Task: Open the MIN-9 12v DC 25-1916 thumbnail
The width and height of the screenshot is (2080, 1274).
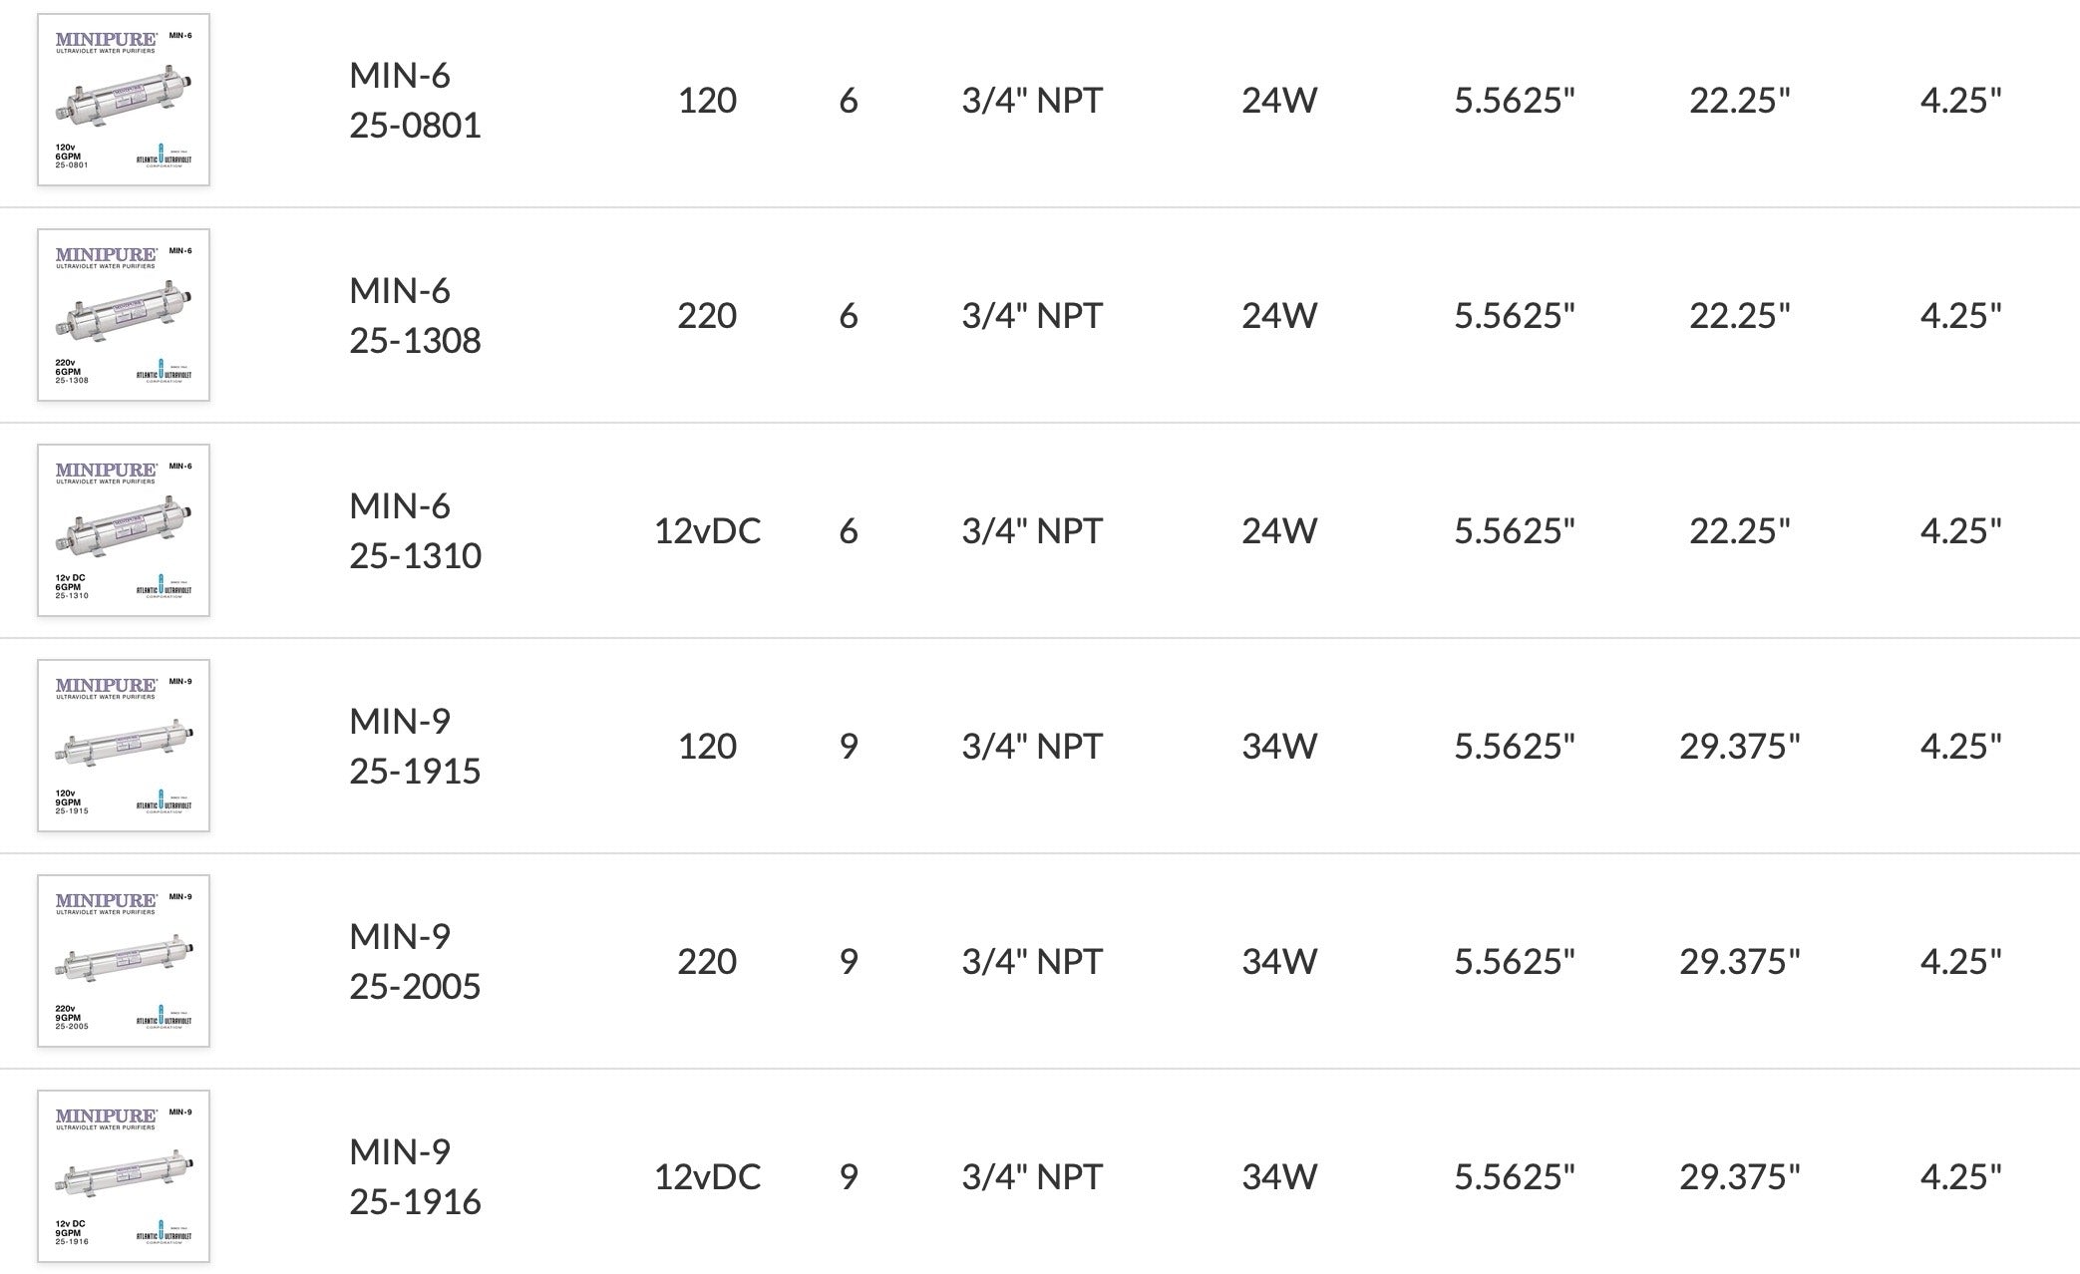Action: (124, 1176)
